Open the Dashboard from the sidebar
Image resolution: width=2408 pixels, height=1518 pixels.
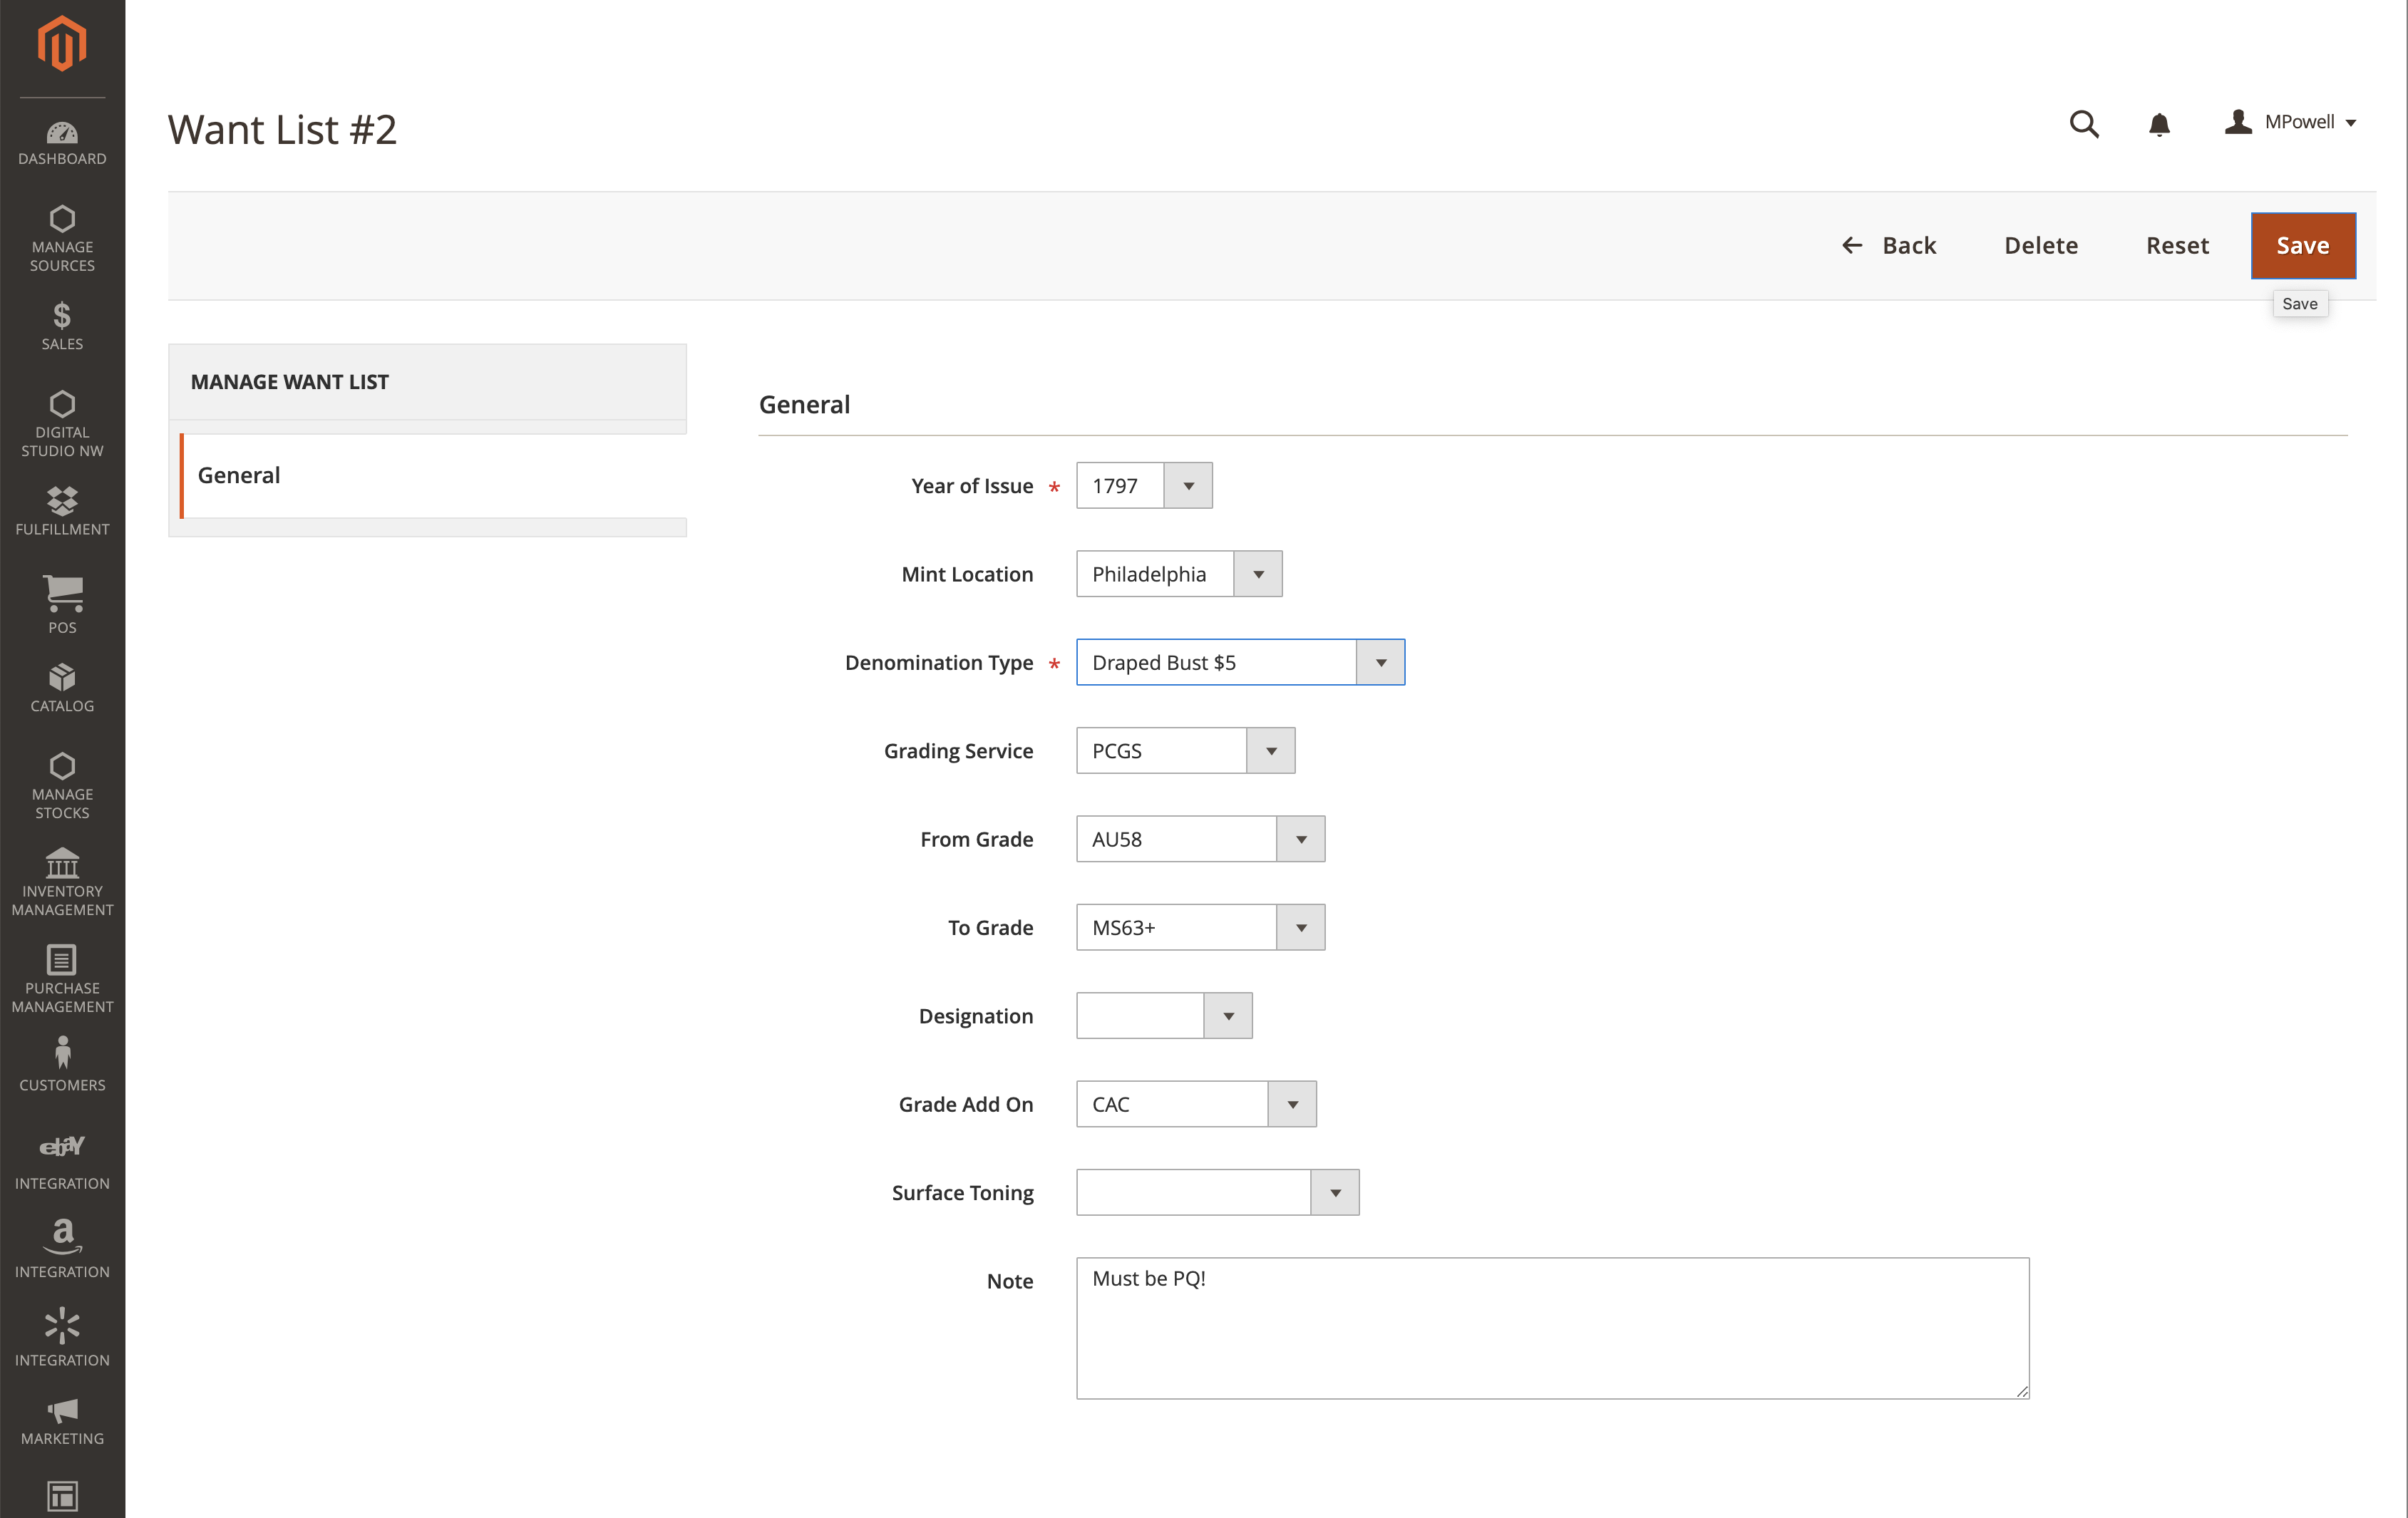pos(62,142)
